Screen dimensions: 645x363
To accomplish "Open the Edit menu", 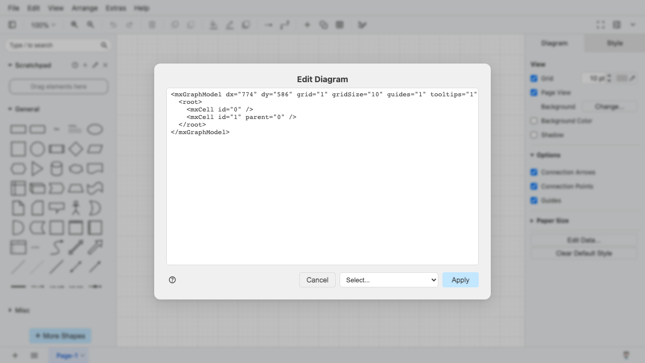I will click(33, 8).
